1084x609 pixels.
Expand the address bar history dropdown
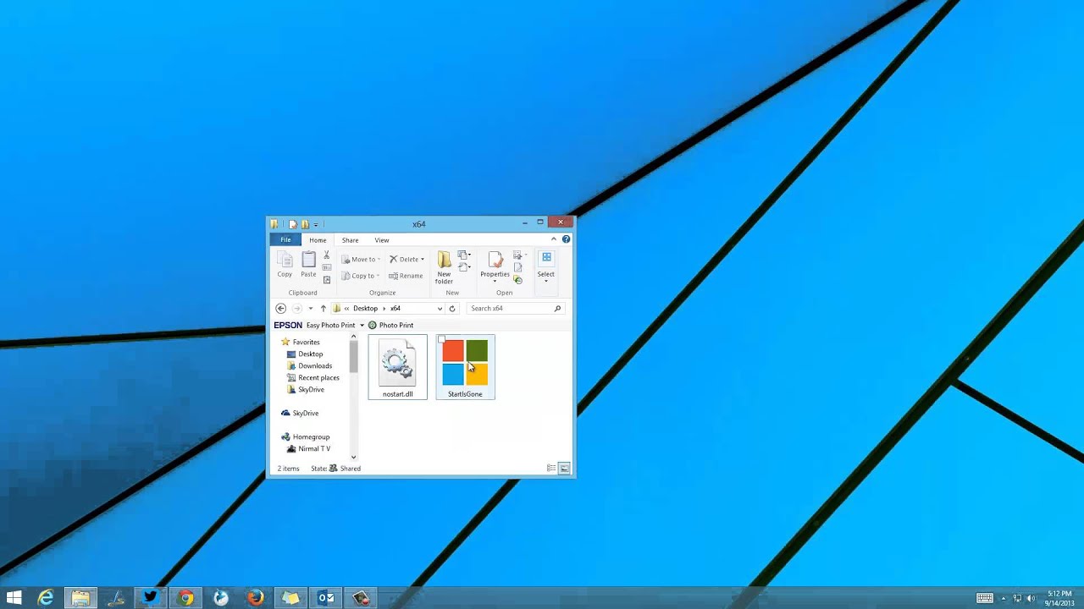(440, 309)
